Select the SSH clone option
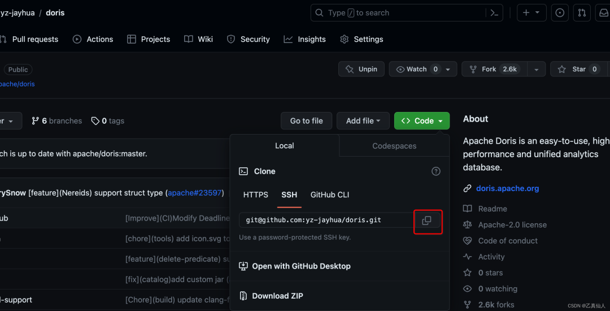The width and height of the screenshot is (610, 311). pyautogui.click(x=289, y=195)
